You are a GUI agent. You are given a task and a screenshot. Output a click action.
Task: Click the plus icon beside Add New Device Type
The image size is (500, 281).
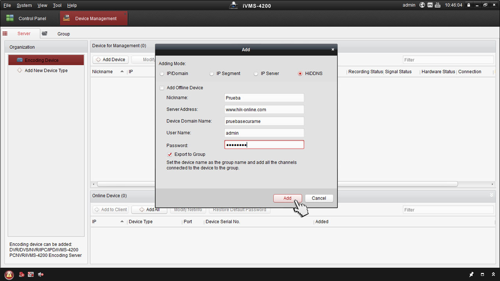[x=20, y=70]
